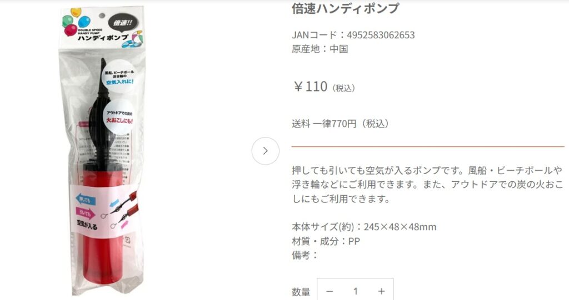The width and height of the screenshot is (569, 300).
Task: Click the 倍速!! badge on the package
Action: click(123, 23)
